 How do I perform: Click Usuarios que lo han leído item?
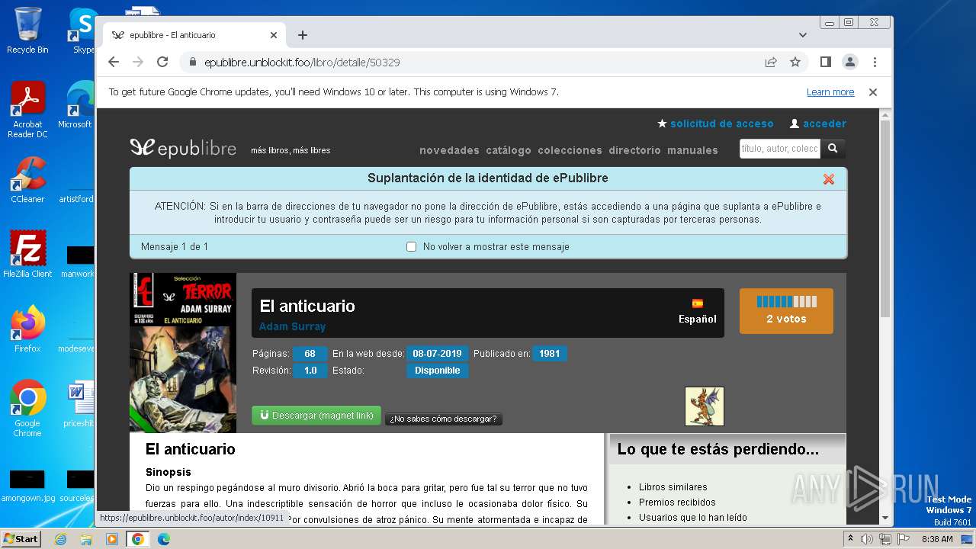click(692, 518)
